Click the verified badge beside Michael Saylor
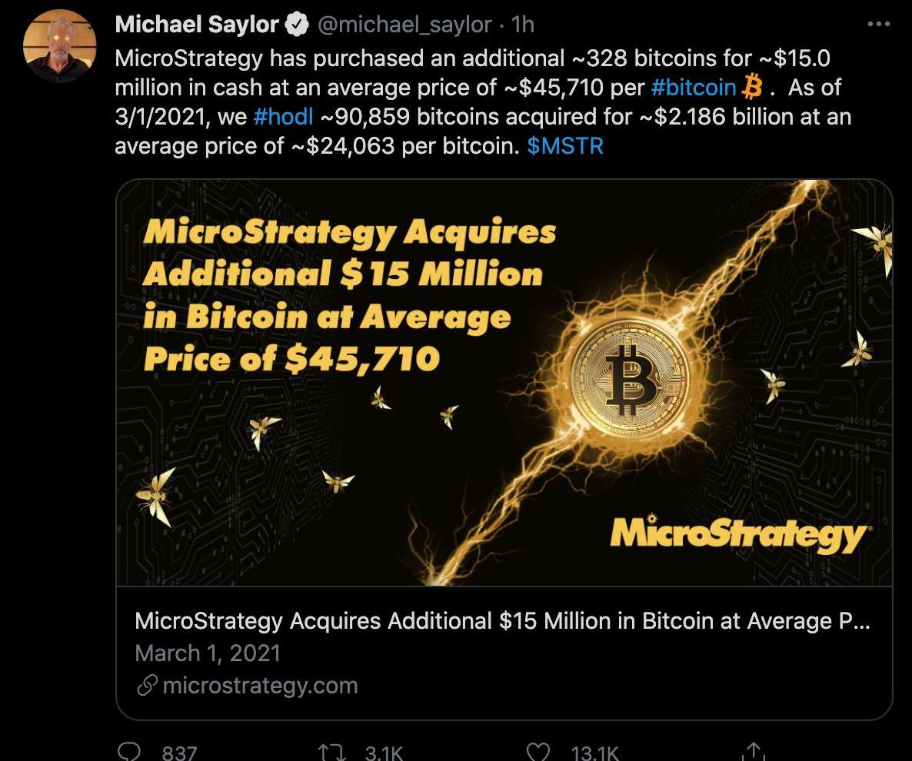Image resolution: width=912 pixels, height=761 pixels. pyautogui.click(x=297, y=25)
